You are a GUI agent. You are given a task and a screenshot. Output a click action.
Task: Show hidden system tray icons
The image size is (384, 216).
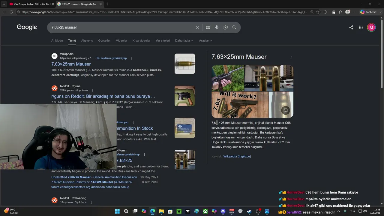(339, 211)
